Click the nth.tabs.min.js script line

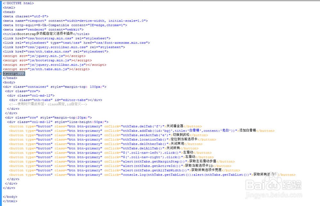(x=46, y=69)
